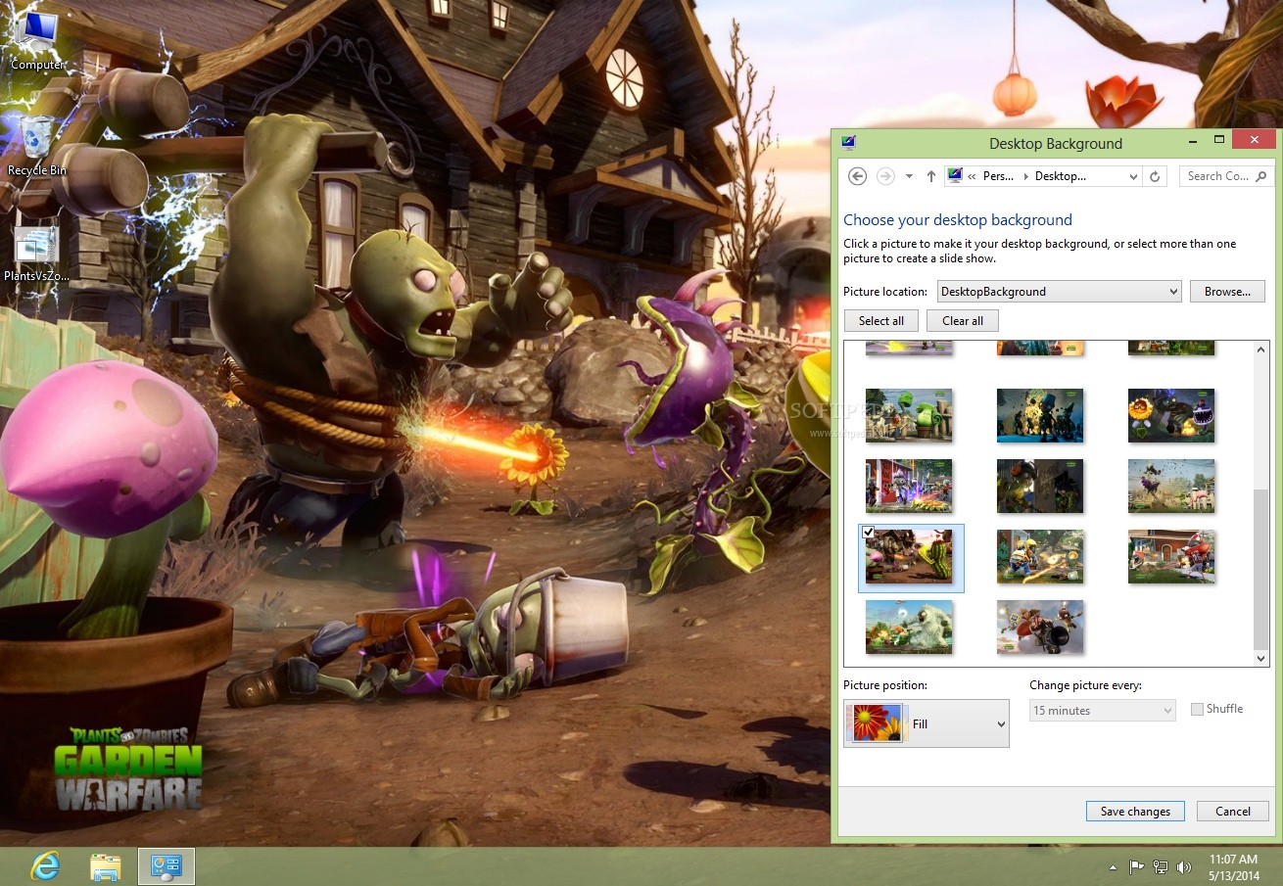Open the 15 minutes change interval dropdown
1283x886 pixels.
tap(1103, 711)
